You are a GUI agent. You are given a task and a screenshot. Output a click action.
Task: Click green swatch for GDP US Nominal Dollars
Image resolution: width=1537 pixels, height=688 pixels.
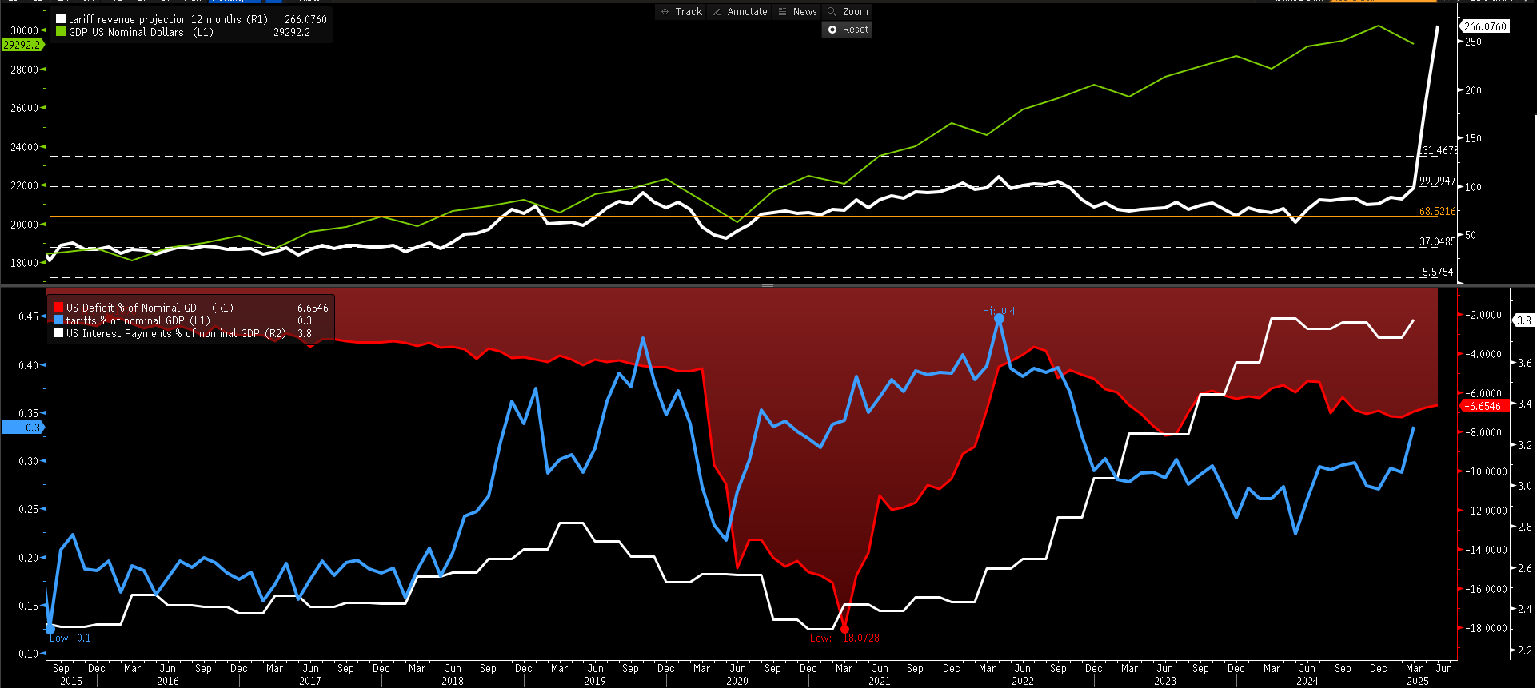[x=61, y=32]
